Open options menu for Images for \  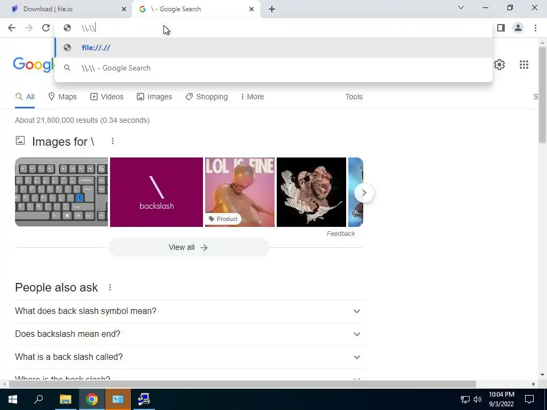pyautogui.click(x=112, y=141)
